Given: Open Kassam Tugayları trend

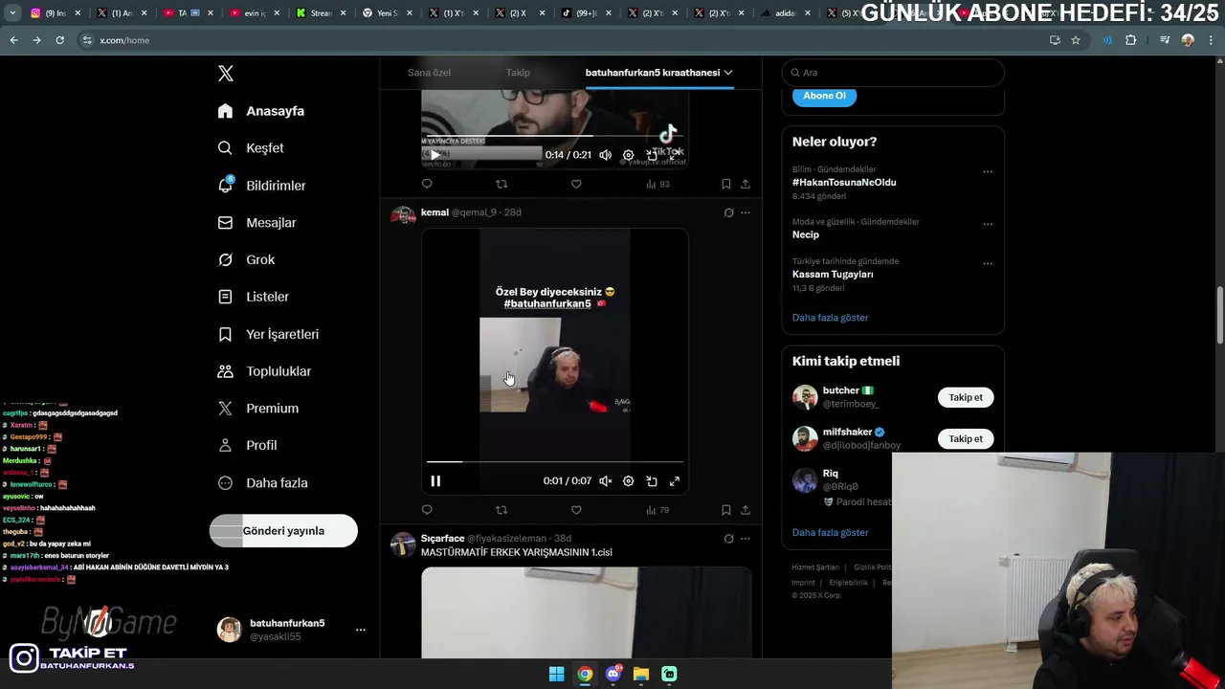Looking at the screenshot, I should pos(833,275).
